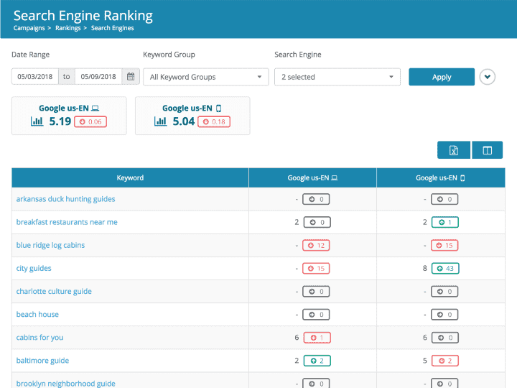Go to Campaigns in the breadcrumb
Image resolution: width=517 pixels, height=388 pixels.
click(x=29, y=28)
